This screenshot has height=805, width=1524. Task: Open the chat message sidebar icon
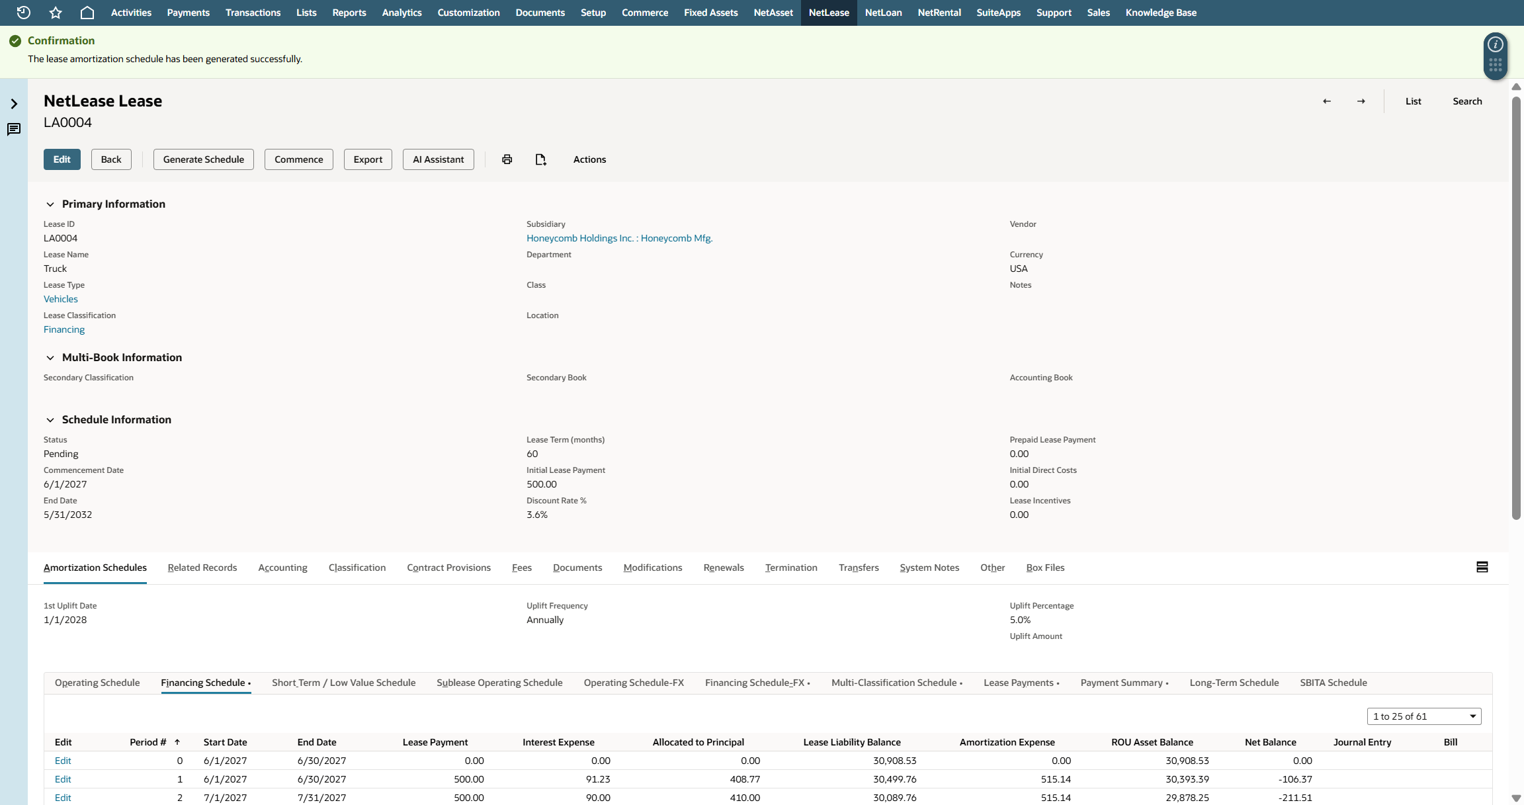pos(14,129)
